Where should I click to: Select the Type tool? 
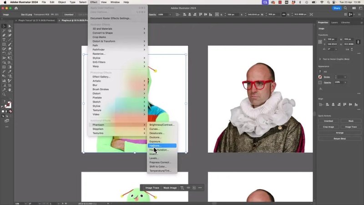pyautogui.click(x=4, y=40)
